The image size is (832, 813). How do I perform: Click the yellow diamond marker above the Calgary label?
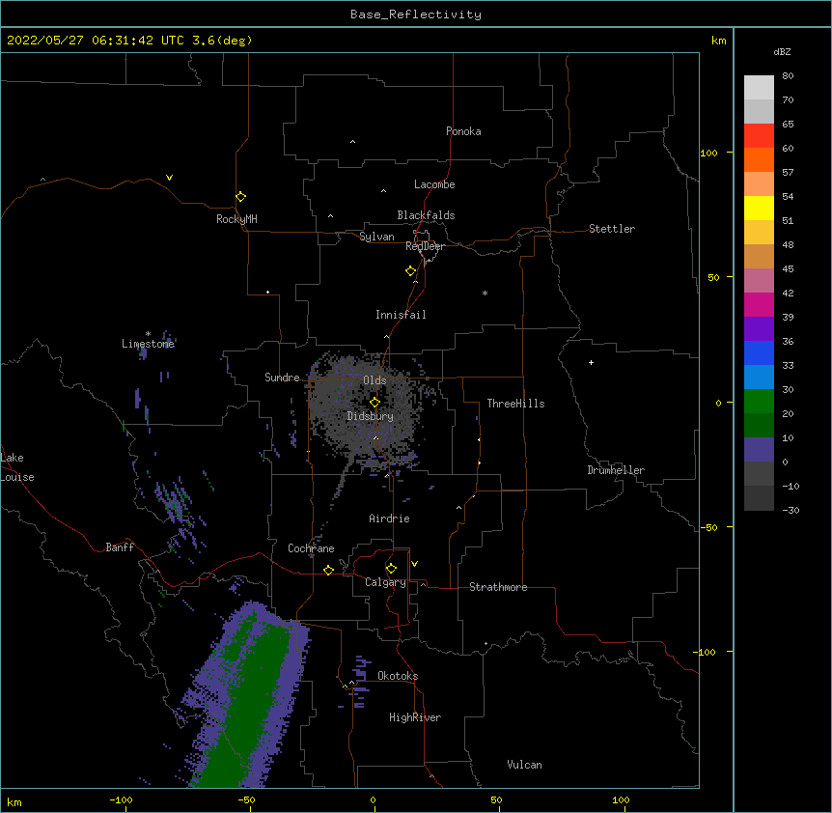click(x=391, y=569)
